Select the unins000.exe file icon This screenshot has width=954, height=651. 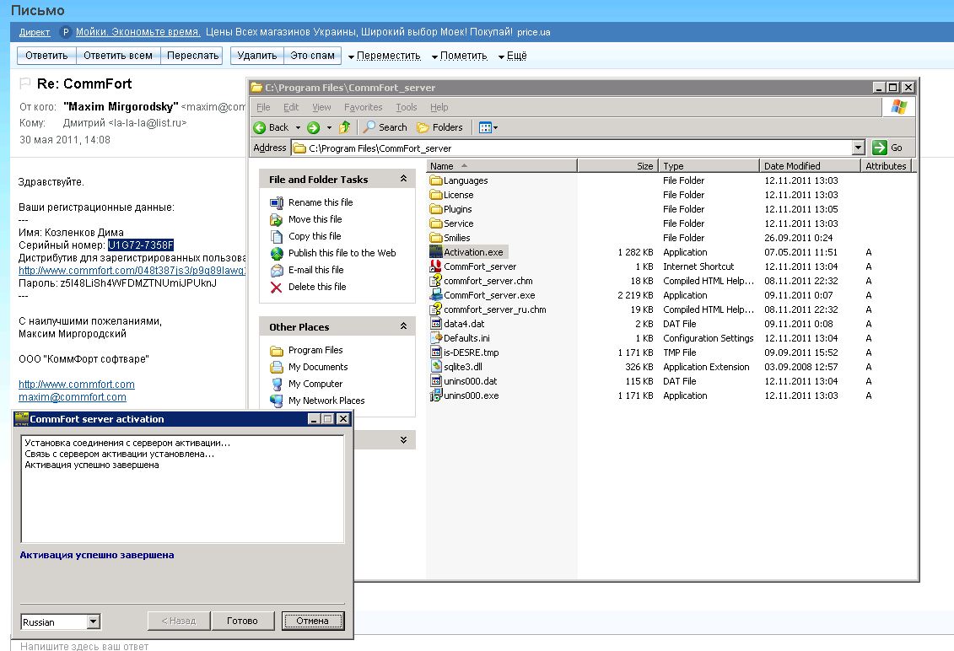pyautogui.click(x=435, y=395)
